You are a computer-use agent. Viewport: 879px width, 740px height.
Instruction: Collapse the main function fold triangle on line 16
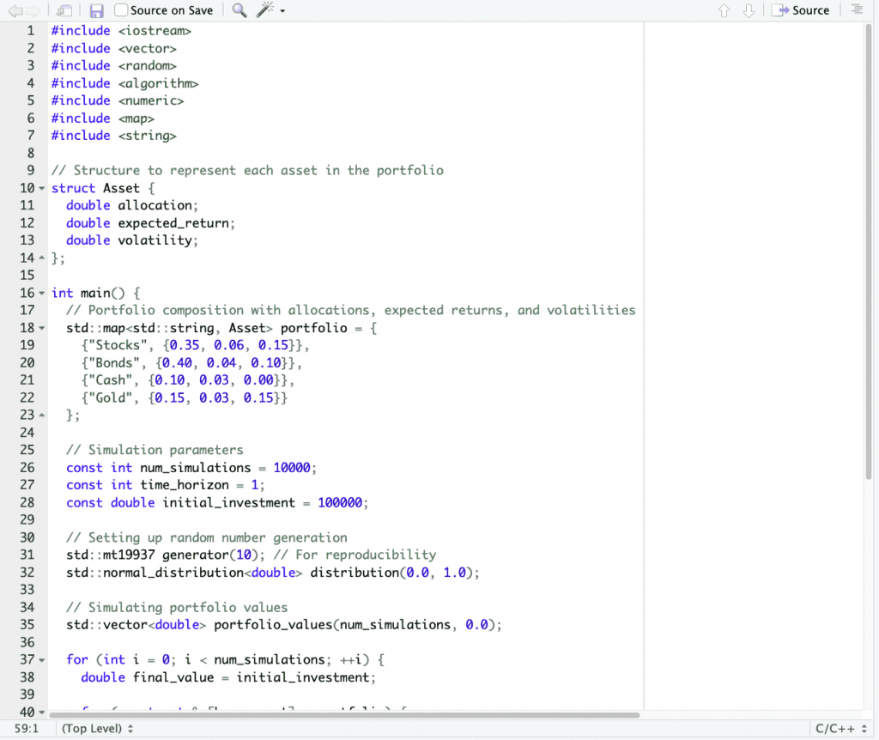42,293
